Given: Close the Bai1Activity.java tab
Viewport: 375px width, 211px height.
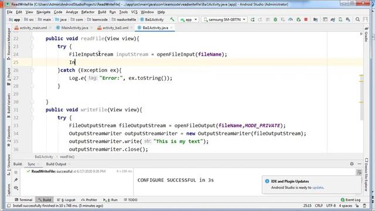Looking at the screenshot, I should pyautogui.click(x=172, y=28).
